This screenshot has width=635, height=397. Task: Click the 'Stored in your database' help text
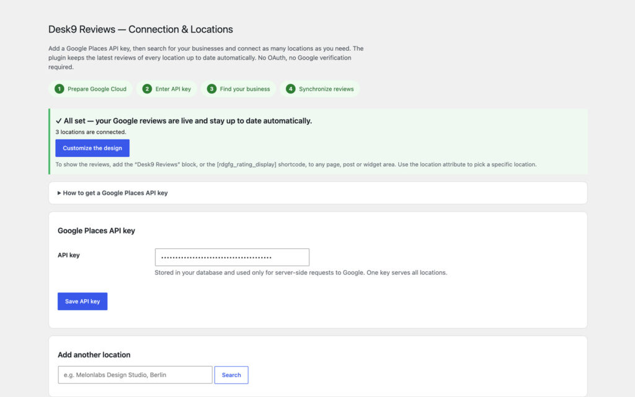(301, 273)
